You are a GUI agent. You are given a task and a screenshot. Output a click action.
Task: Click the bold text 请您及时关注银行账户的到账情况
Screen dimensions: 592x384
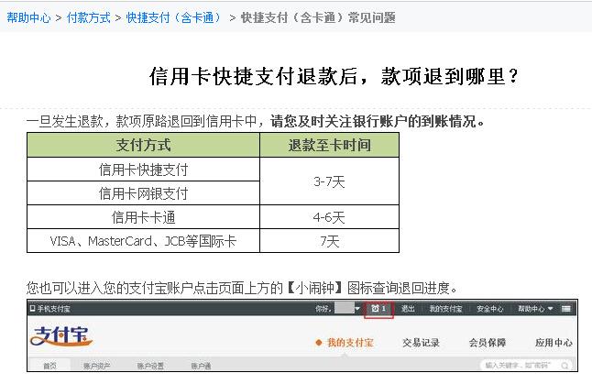point(378,121)
